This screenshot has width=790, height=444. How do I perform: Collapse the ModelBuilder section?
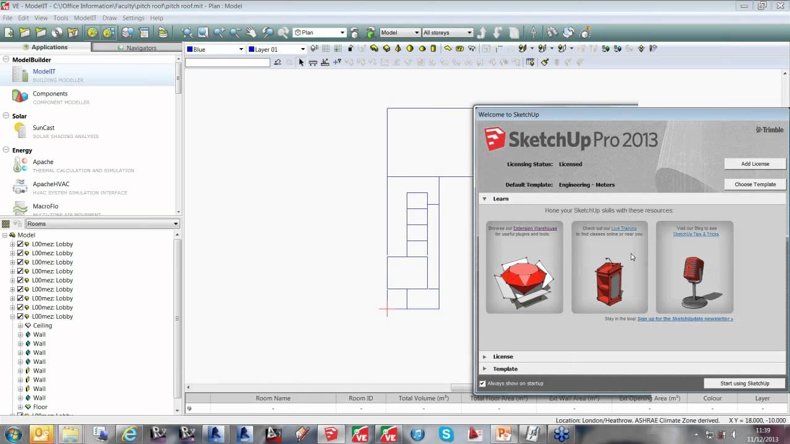[6, 59]
